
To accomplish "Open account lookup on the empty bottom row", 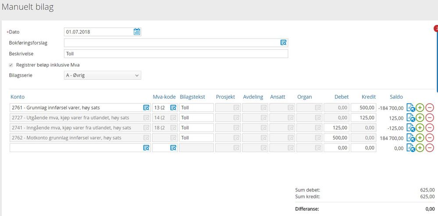I will [x=146, y=148].
